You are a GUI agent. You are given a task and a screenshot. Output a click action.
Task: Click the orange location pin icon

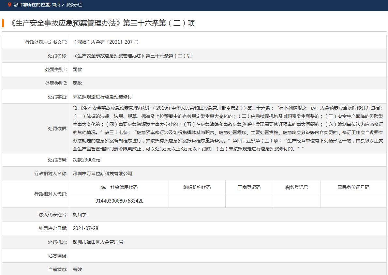(9, 5)
